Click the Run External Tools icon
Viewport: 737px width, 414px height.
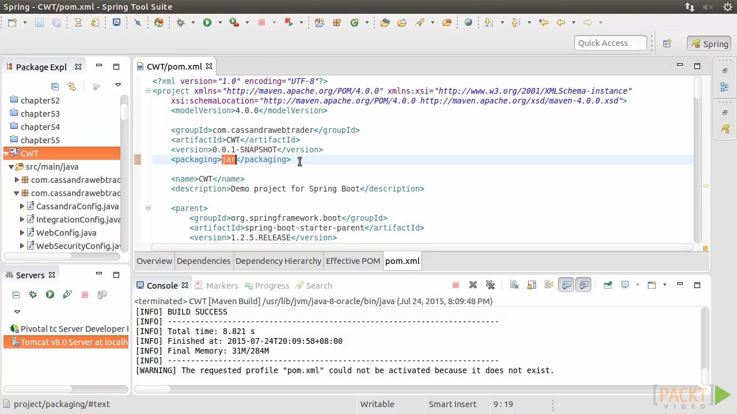[234, 22]
